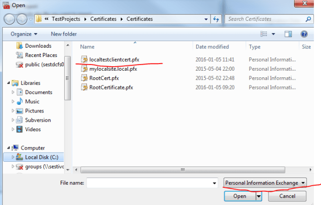Click the icon of mylocalsite.local.pfx

point(84,69)
